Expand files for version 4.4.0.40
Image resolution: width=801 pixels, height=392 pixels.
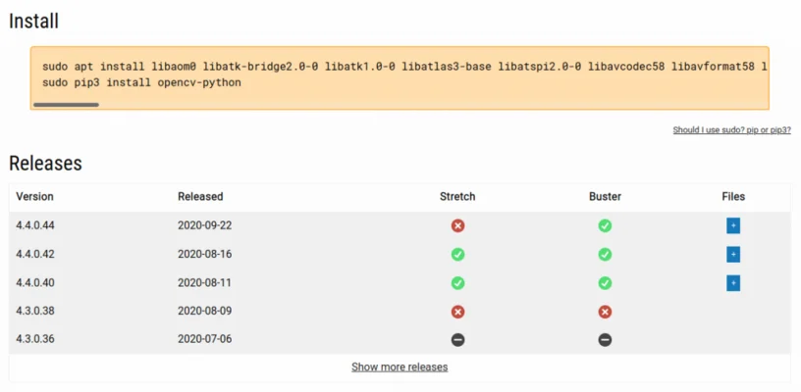[733, 283]
